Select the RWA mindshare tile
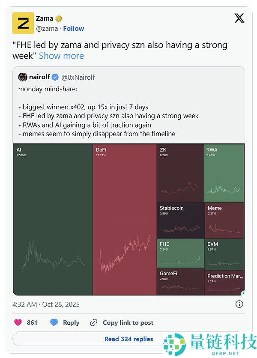 (x=224, y=173)
